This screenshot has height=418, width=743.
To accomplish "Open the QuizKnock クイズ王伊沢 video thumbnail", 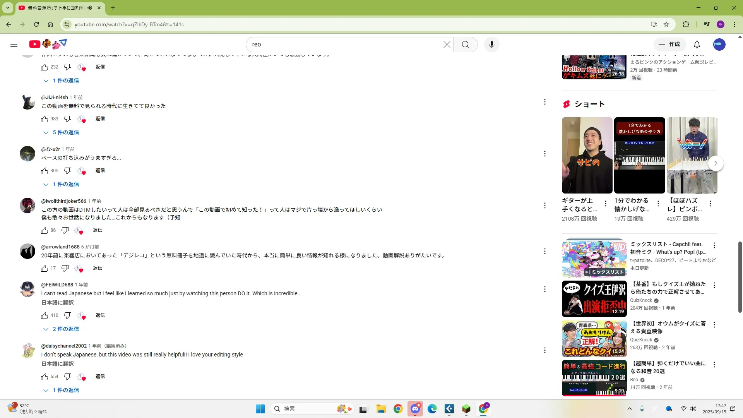I will 594,299.
